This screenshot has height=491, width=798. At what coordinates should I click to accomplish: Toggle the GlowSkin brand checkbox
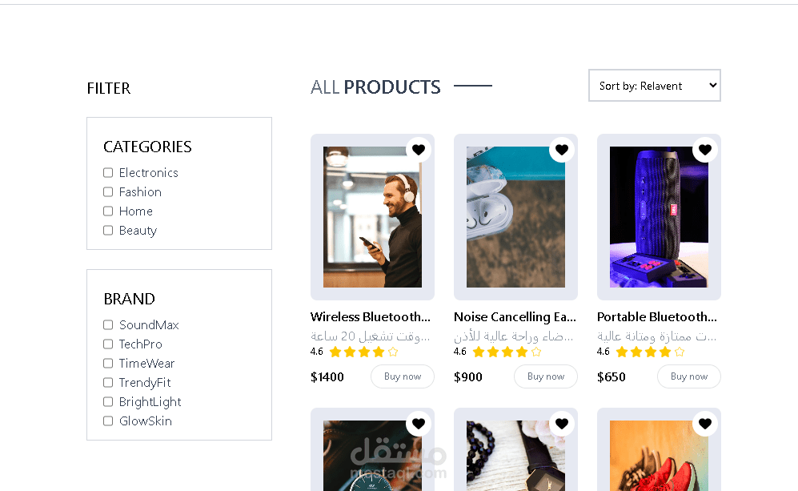(108, 421)
